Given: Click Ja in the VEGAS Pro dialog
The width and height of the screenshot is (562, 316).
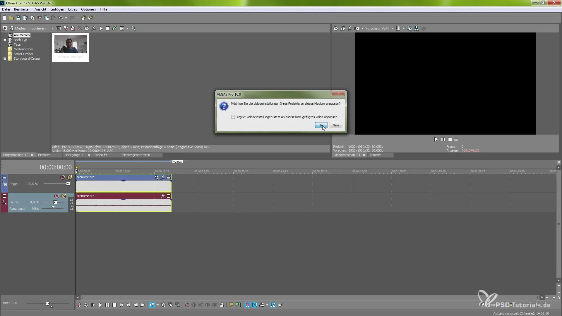Looking at the screenshot, I should coord(321,125).
